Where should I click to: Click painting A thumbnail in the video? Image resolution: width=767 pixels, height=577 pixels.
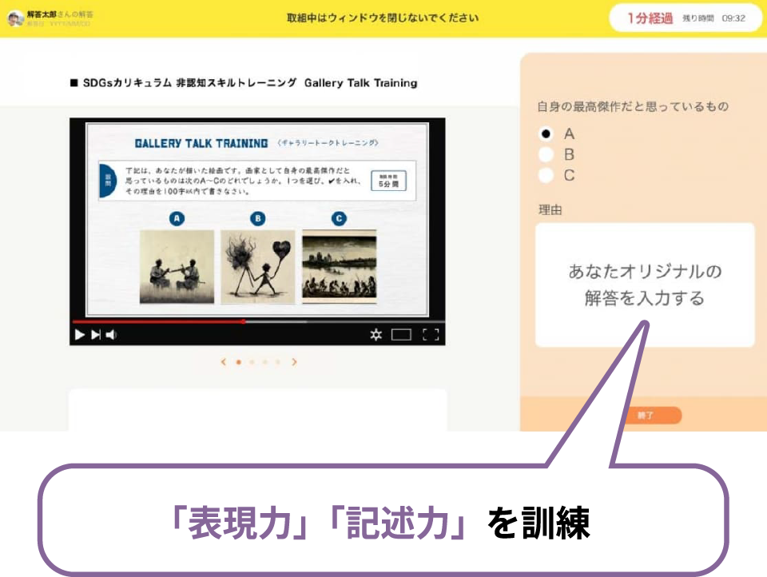click(x=177, y=266)
